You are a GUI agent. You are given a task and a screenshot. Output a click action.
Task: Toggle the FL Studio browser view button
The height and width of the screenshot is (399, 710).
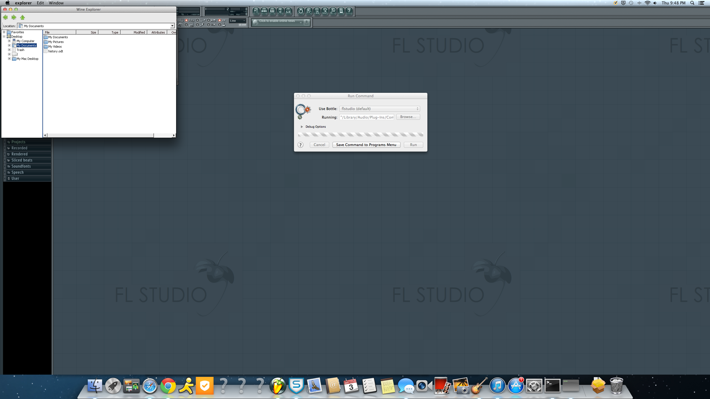[x=280, y=11]
